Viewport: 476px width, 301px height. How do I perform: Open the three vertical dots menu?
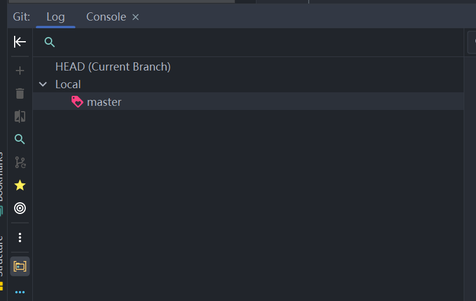click(20, 238)
